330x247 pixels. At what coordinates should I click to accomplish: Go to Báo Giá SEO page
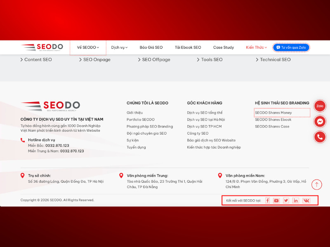[151, 47]
